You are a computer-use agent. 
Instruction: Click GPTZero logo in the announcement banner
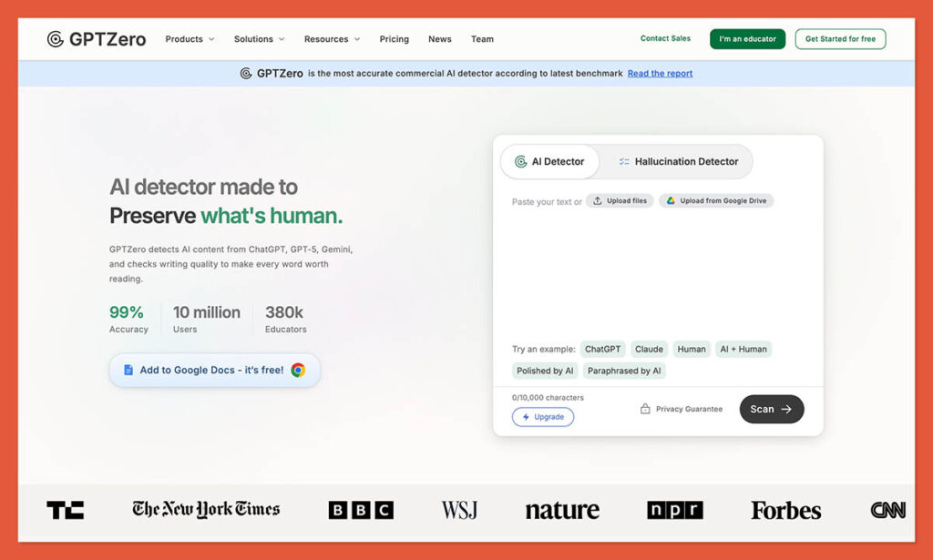[x=272, y=74]
